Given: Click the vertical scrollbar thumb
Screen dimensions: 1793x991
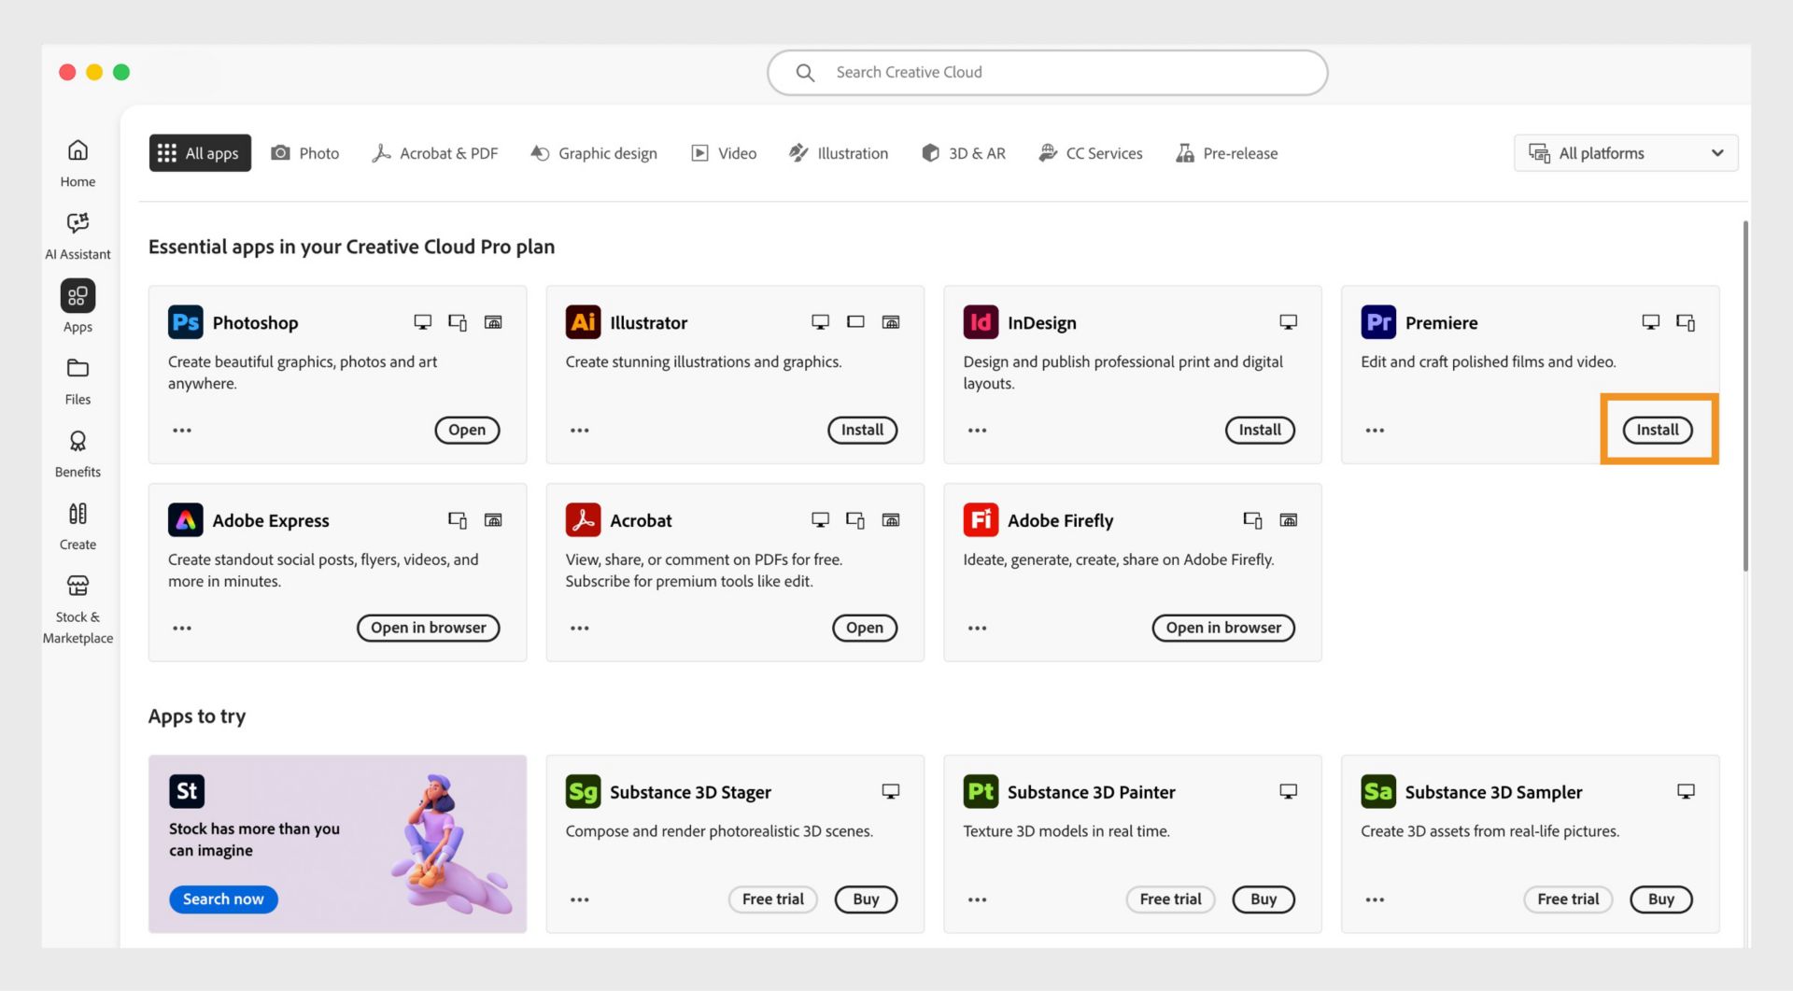Looking at the screenshot, I should pyautogui.click(x=1745, y=396).
